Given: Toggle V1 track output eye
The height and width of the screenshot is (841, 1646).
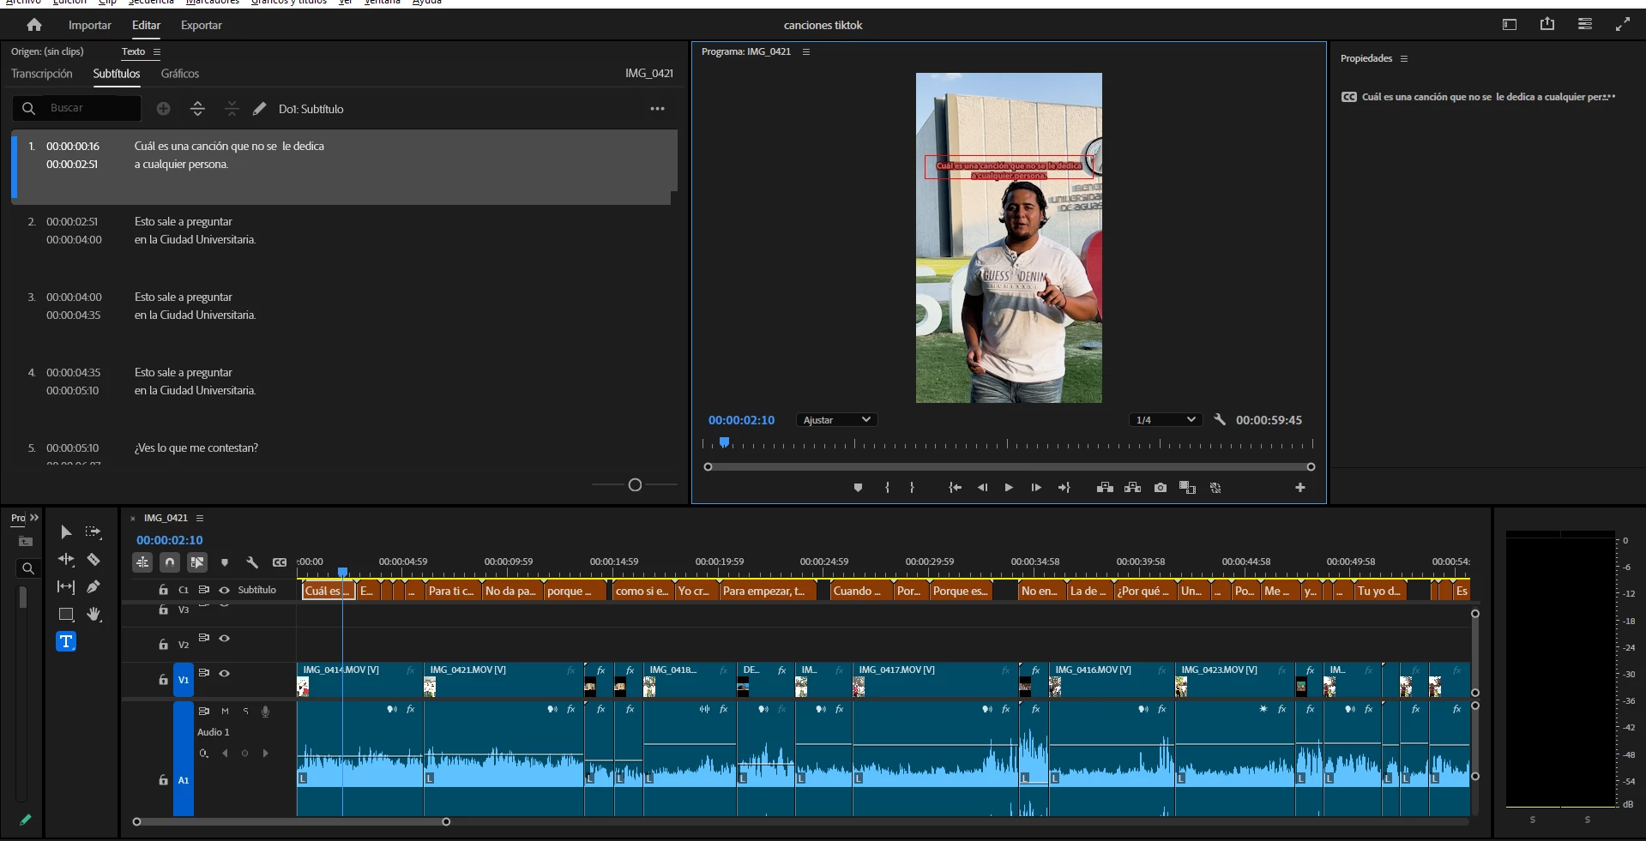Looking at the screenshot, I should pos(225,673).
